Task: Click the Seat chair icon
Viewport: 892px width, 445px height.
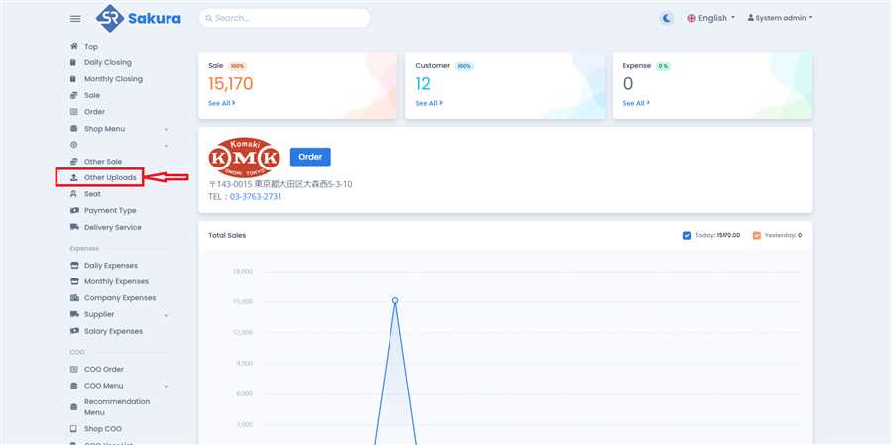Action: coord(74,194)
